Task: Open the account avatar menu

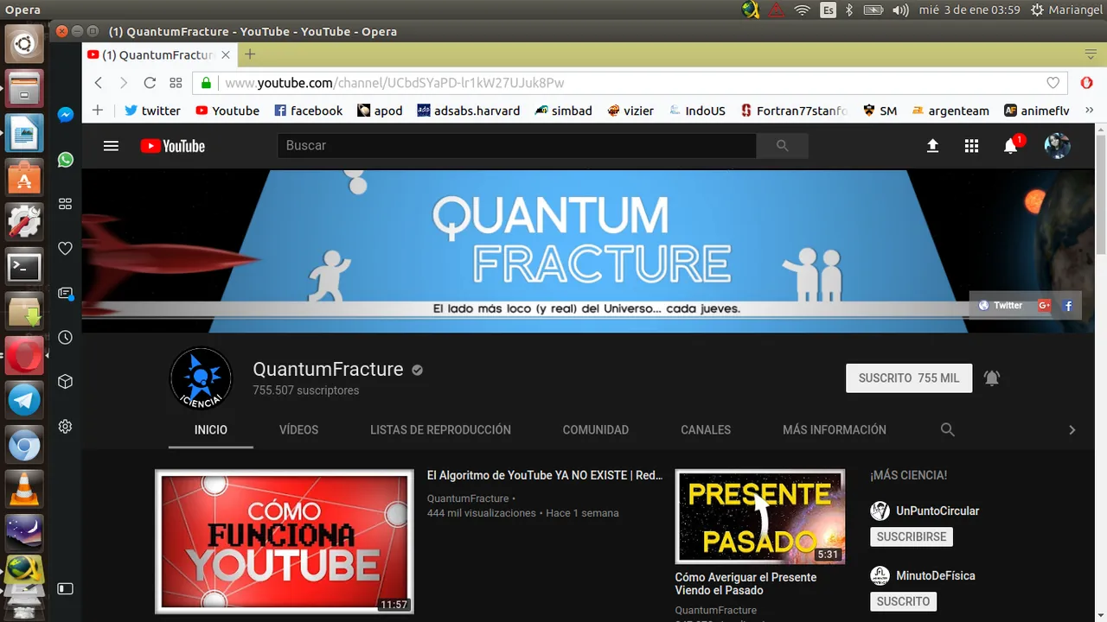Action: (x=1057, y=146)
